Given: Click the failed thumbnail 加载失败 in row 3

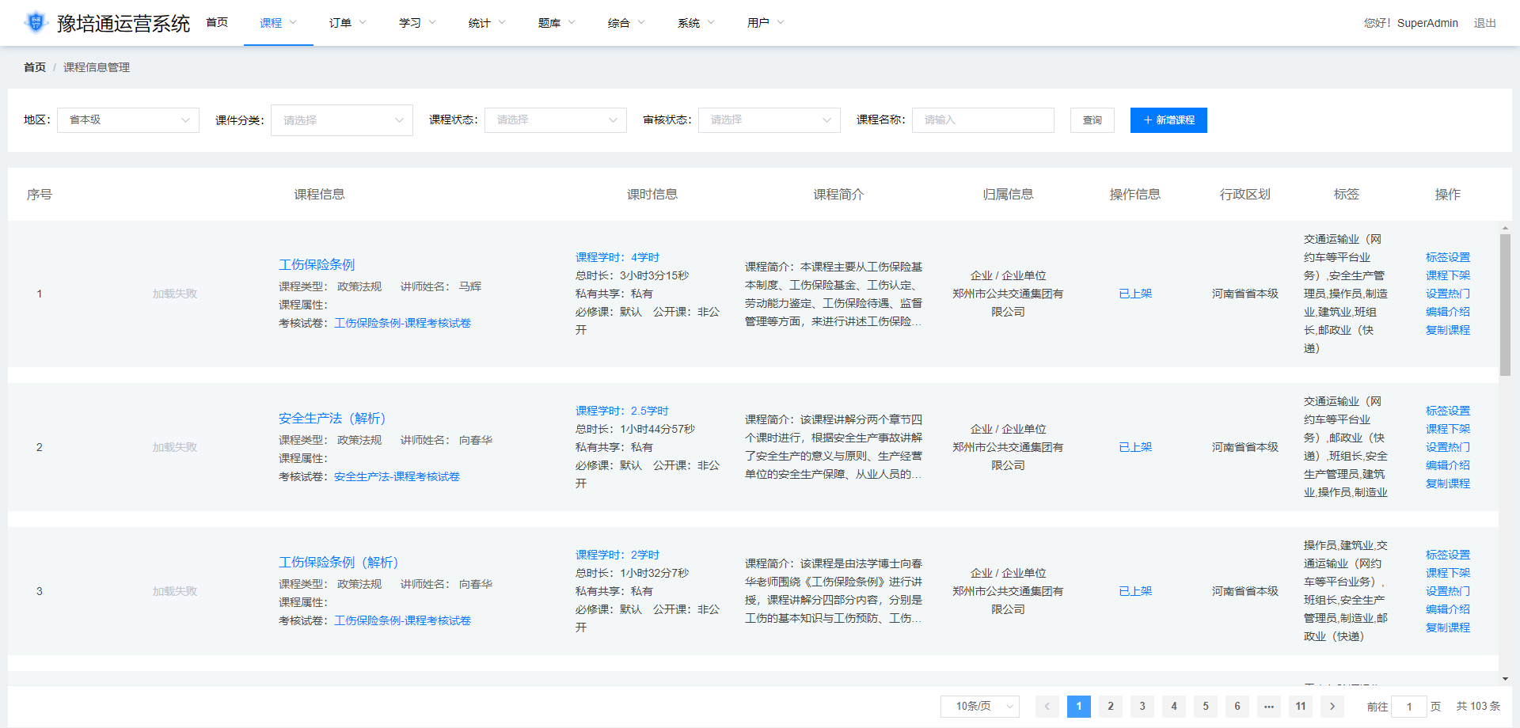Looking at the screenshot, I should (x=175, y=591).
